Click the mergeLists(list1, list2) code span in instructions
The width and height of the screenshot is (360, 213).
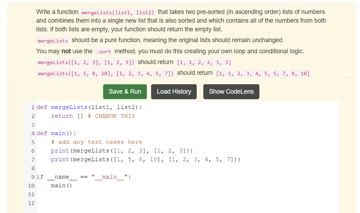click(x=118, y=11)
